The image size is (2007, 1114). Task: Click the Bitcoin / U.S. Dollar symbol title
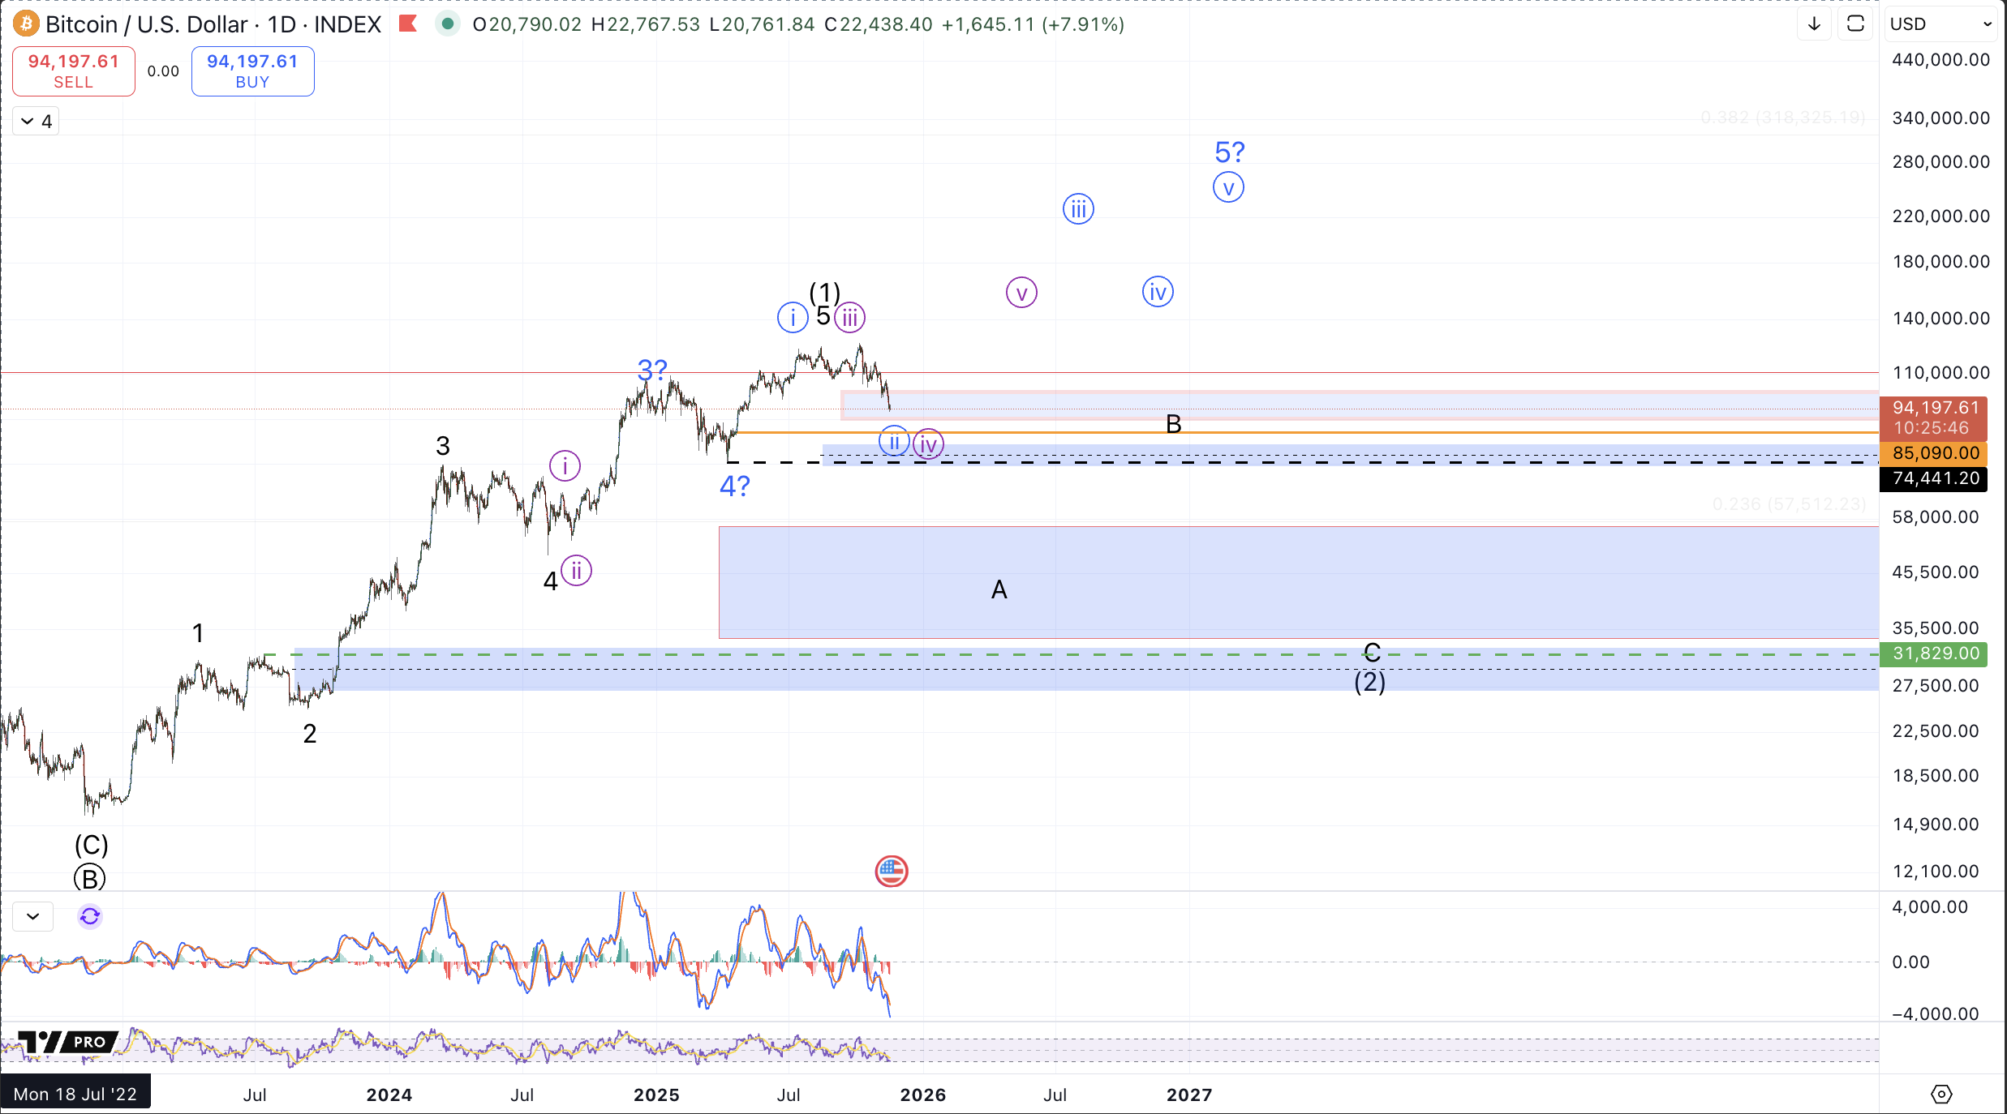coord(146,24)
